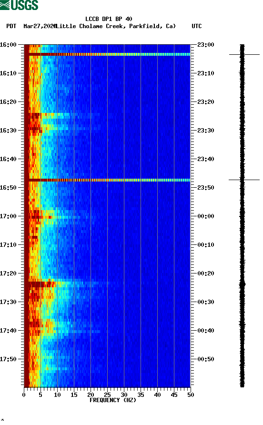The image size is (263, 425).
Task: Click the 30 Hz frequency axis label
Action: pos(124,395)
